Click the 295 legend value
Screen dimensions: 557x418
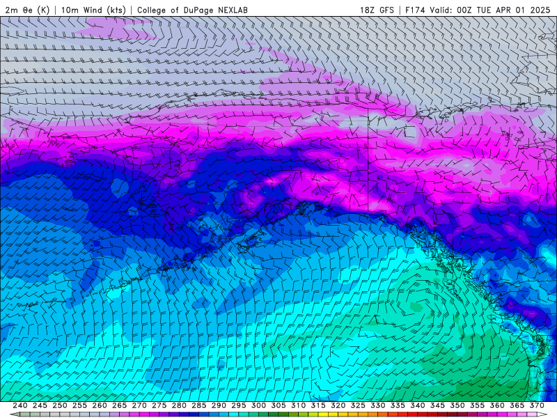pos(239,405)
